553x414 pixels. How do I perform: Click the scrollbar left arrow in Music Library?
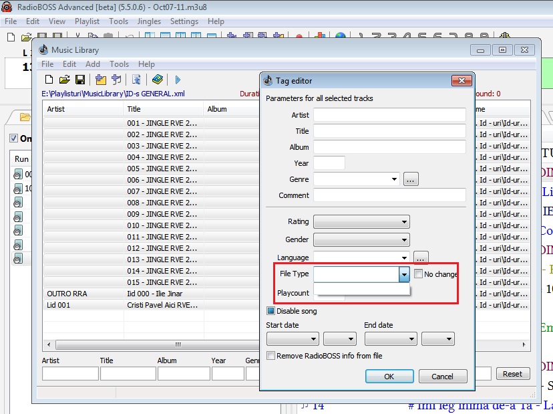tap(49, 344)
